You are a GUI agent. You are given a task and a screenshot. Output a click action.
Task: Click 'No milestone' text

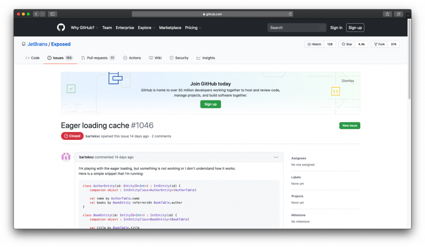pyautogui.click(x=300, y=222)
